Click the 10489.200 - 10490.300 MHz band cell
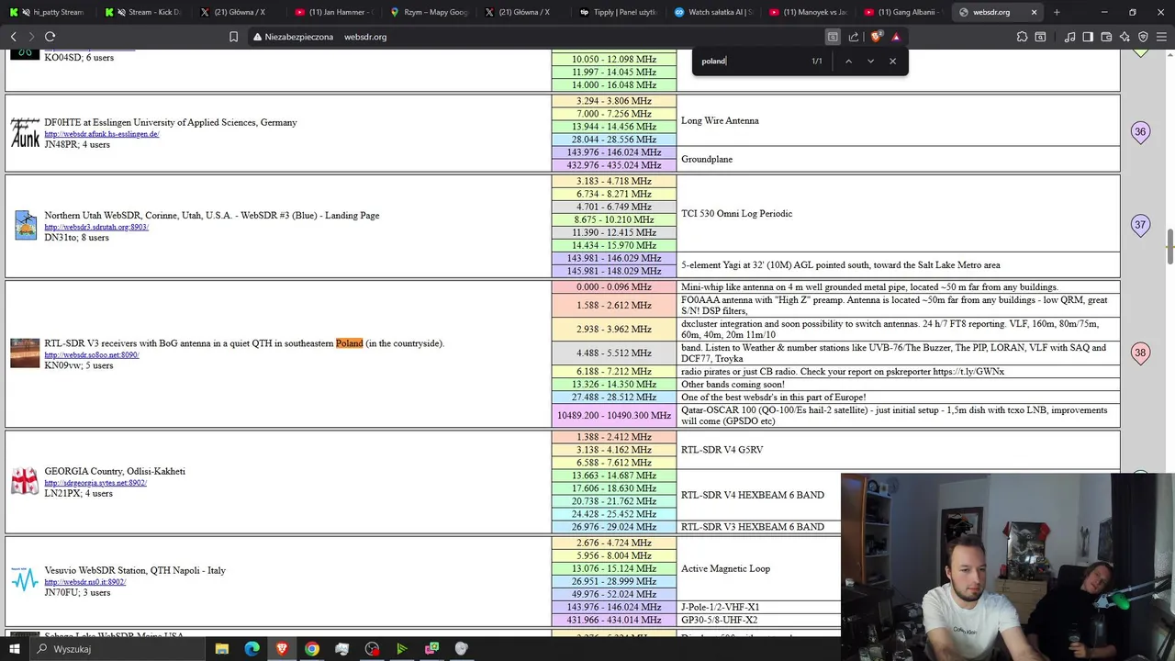The image size is (1175, 661). click(x=614, y=416)
